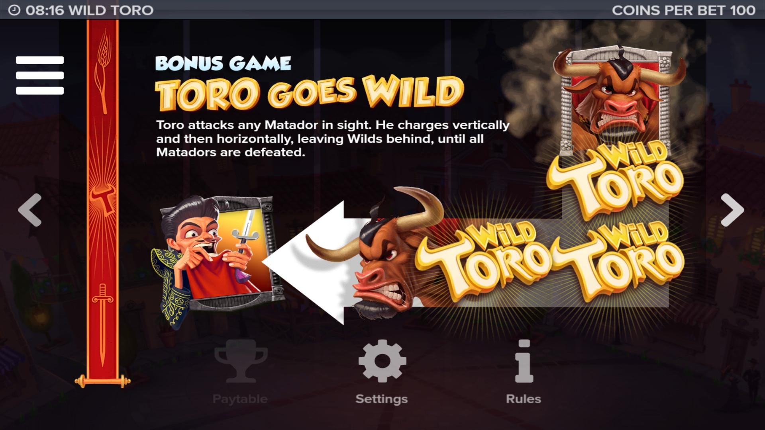Select the Paytable label

(240, 399)
